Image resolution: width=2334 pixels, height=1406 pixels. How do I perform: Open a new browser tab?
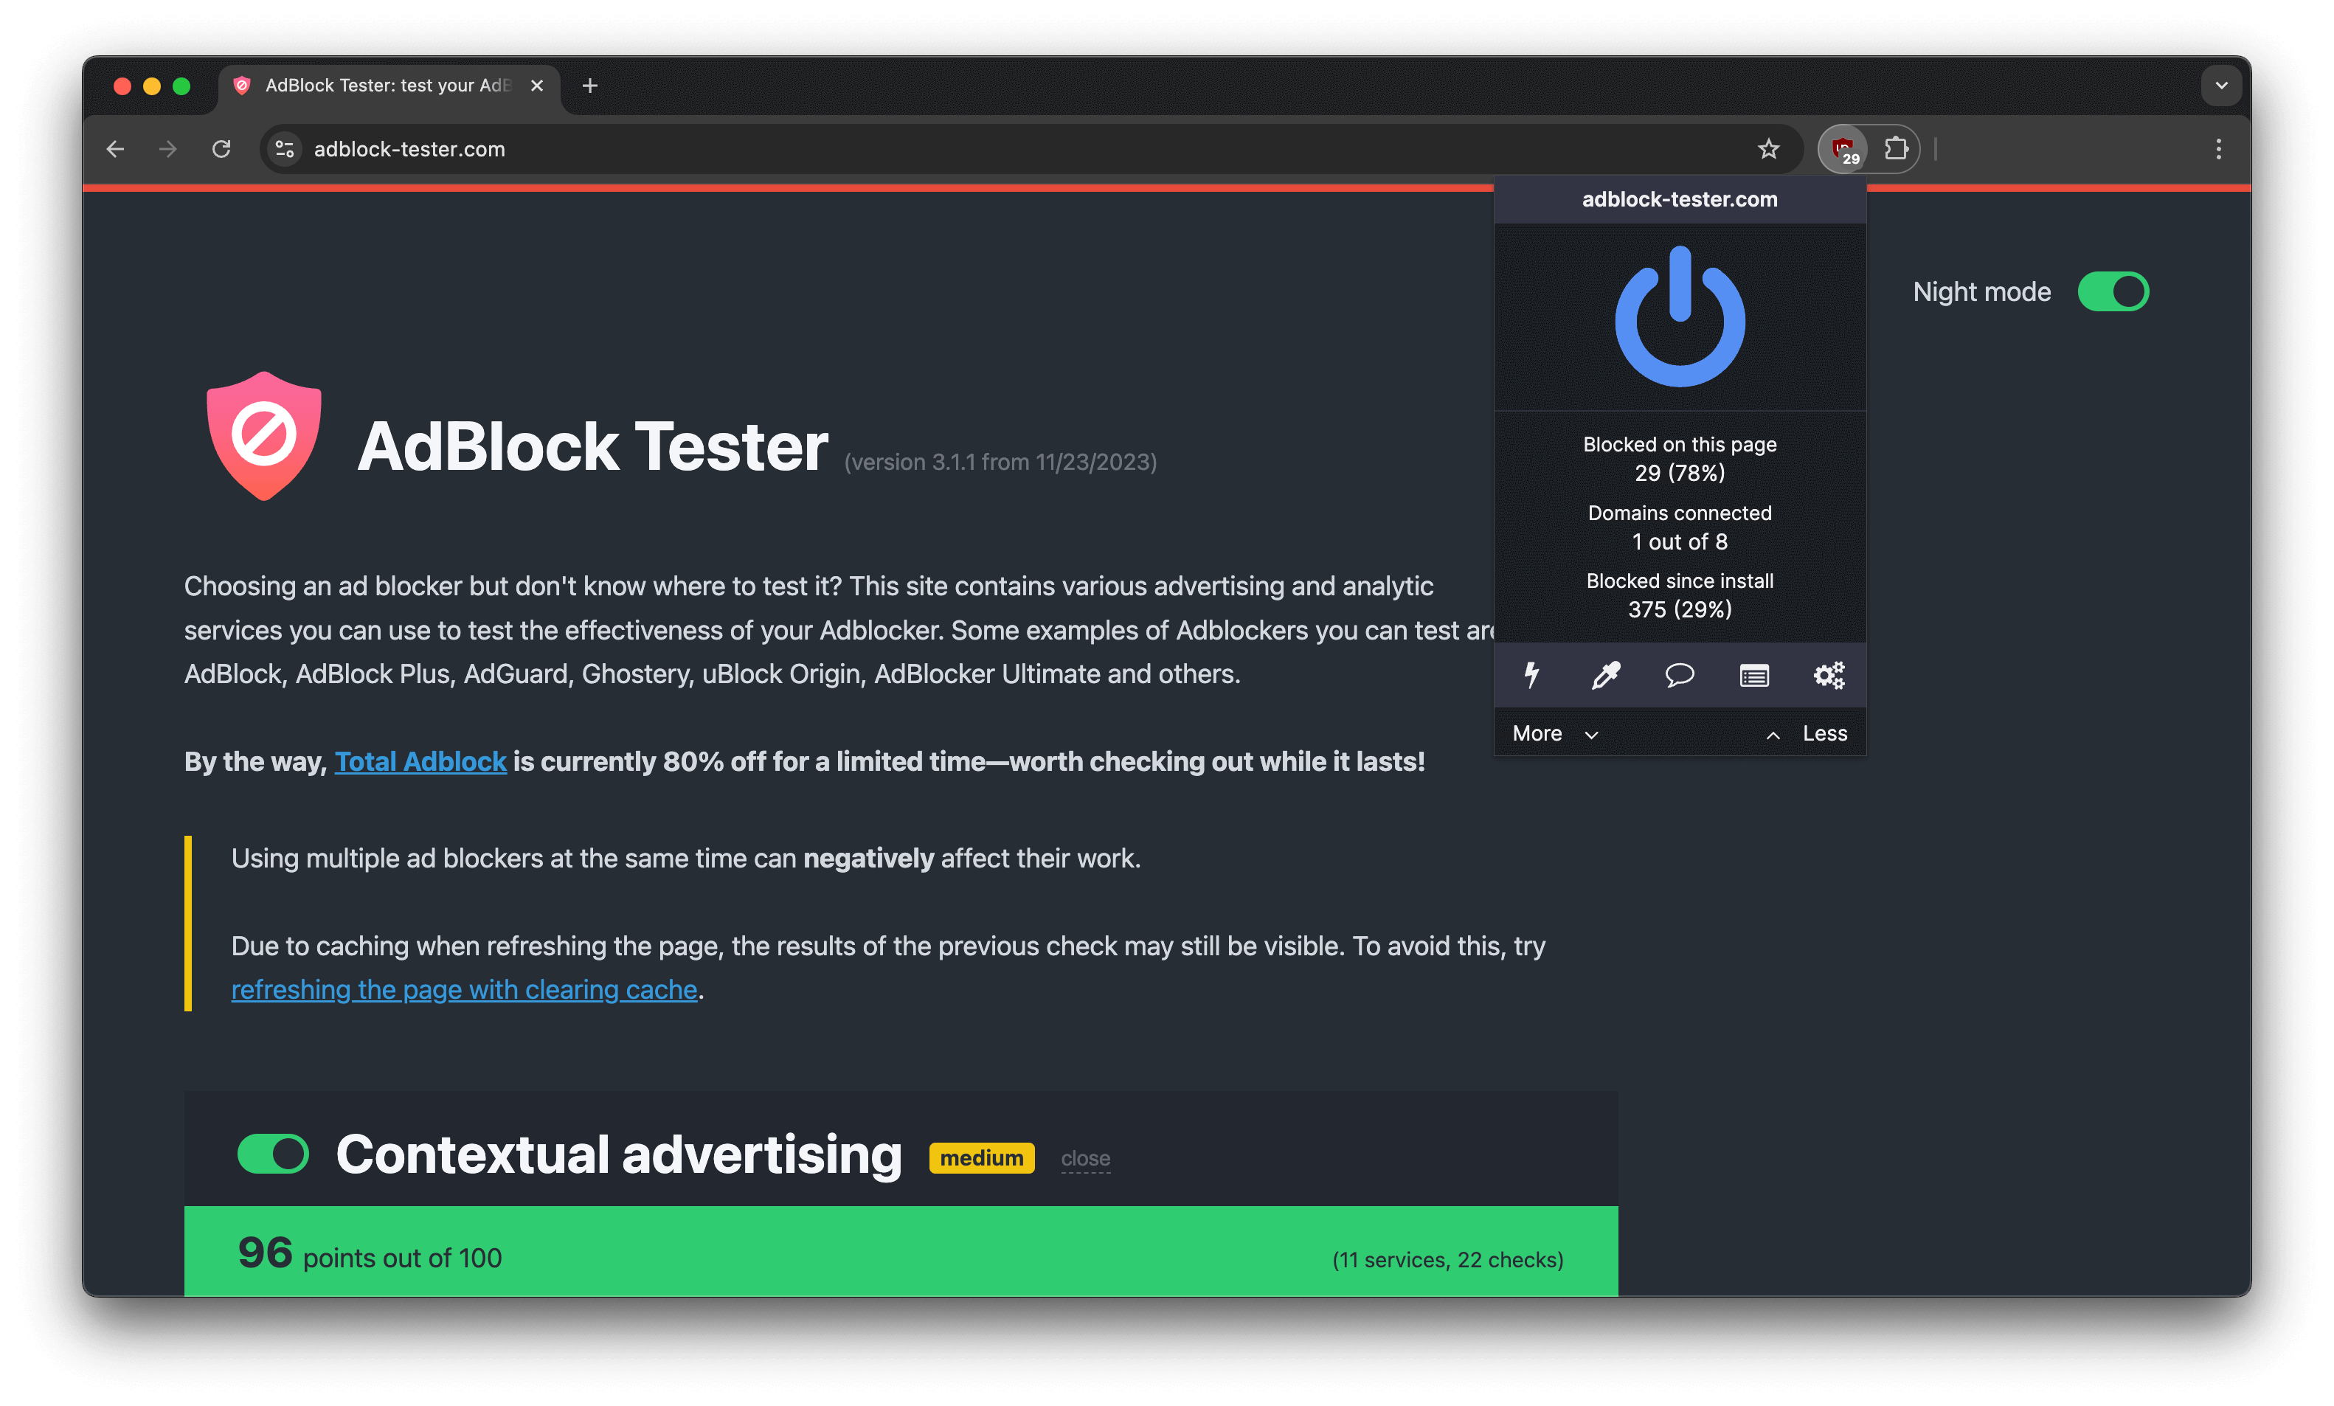point(590,86)
